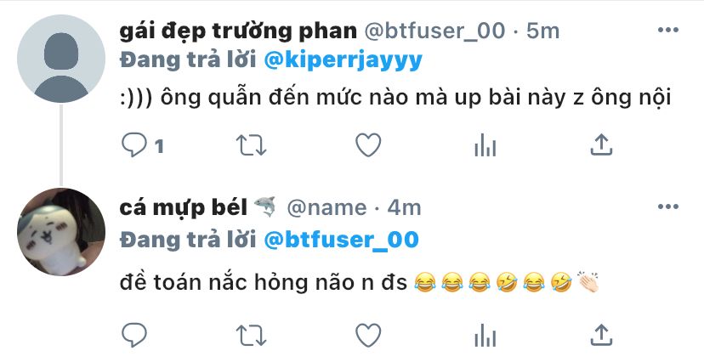This screenshot has width=704, height=362.
Task: View analytics for @btfuser_00's tweet
Action: pyautogui.click(x=485, y=145)
